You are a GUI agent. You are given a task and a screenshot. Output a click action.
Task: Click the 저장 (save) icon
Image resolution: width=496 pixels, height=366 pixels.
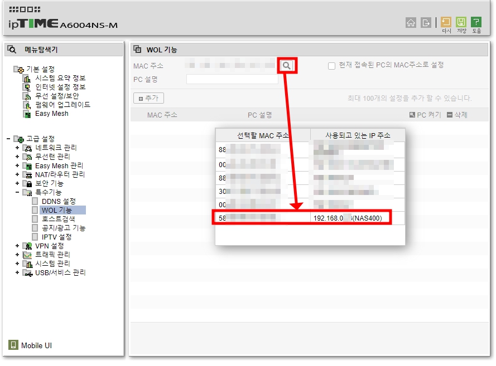point(463,22)
